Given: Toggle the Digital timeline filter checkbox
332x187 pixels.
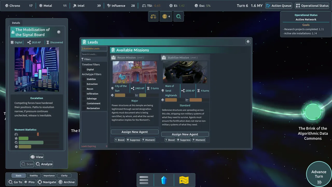Looking at the screenshot, I should click(84, 70).
